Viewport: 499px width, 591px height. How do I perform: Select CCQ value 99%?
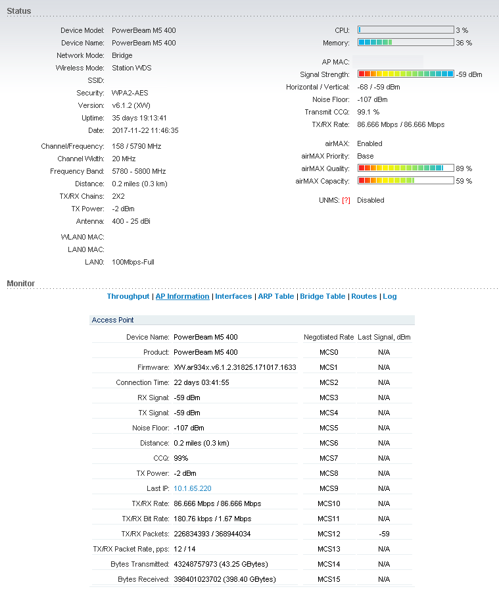(x=181, y=458)
